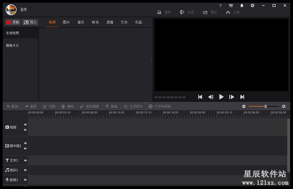
Task: Click the 生成素材 generate material tool
Action: [x=133, y=106]
